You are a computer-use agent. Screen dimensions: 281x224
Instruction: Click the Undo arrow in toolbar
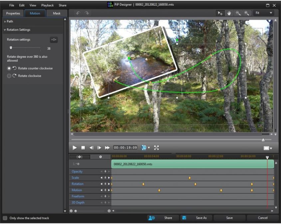point(78,13)
